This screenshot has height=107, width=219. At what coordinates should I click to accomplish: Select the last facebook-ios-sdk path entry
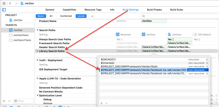(x=143, y=73)
